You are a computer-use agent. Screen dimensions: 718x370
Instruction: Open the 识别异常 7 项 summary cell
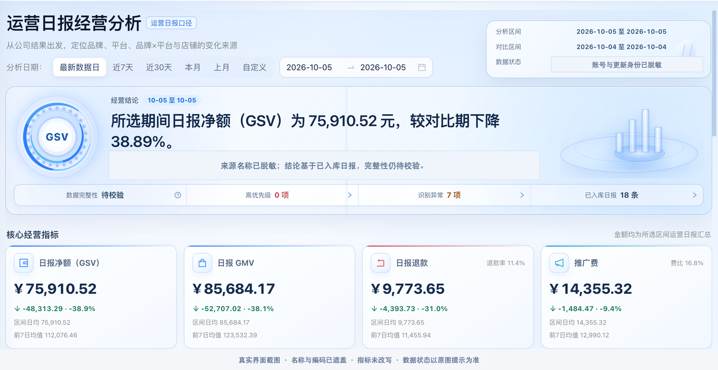(445, 195)
